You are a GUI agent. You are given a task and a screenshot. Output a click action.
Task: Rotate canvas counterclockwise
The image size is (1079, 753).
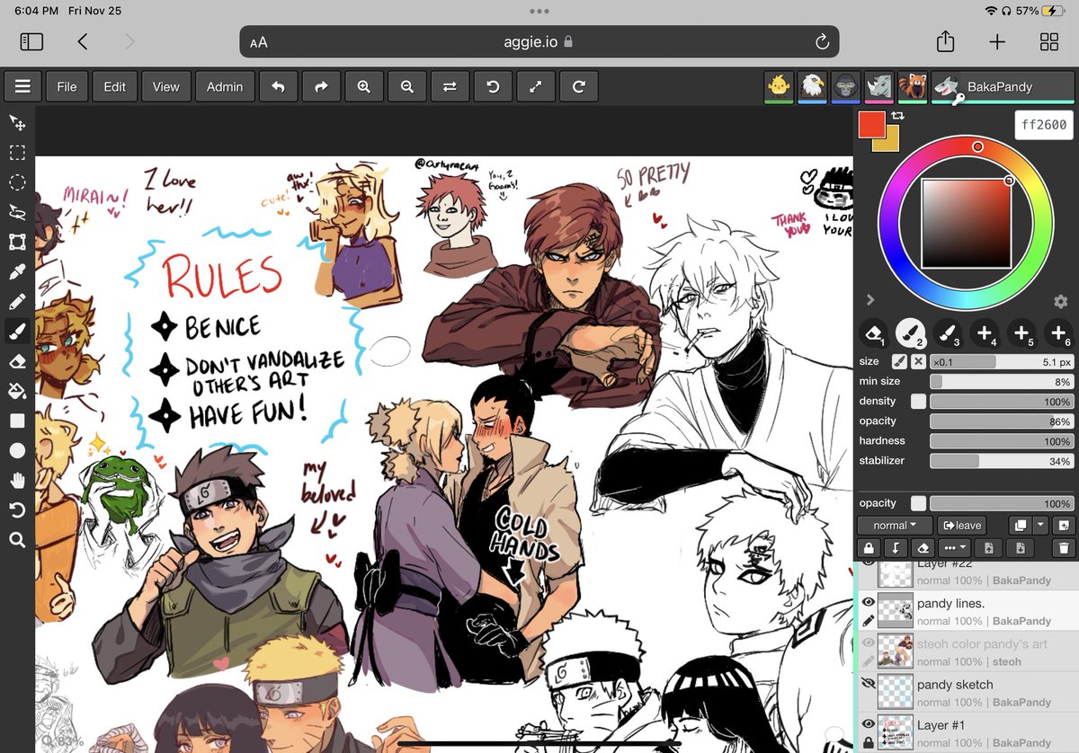493,87
